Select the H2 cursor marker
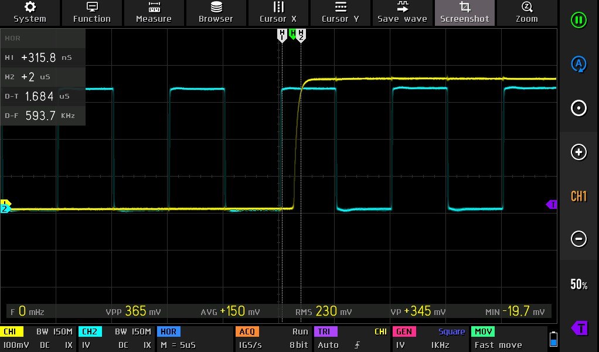The height and width of the screenshot is (352, 599). click(x=301, y=36)
